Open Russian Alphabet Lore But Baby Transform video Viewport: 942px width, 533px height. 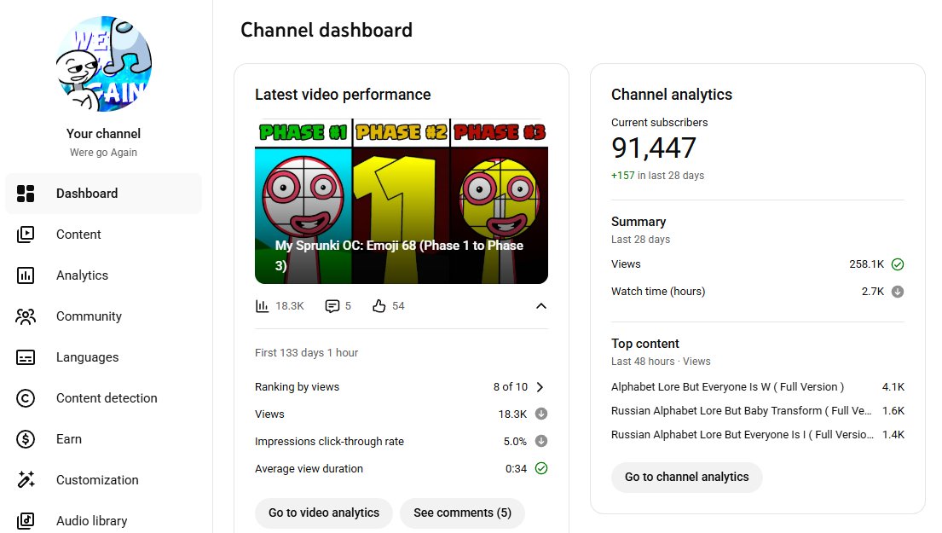pos(742,411)
